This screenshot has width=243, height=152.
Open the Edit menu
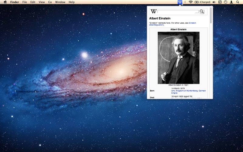pyautogui.click(x=33, y=2)
